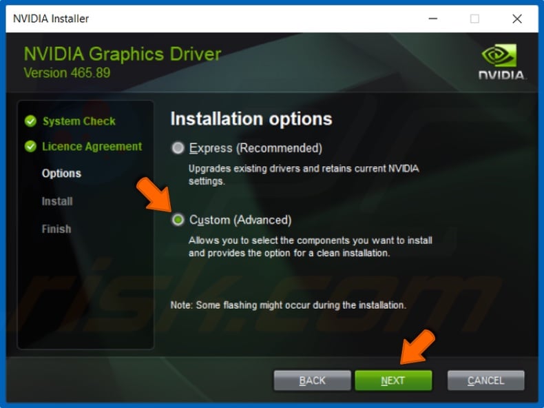
Task: Click the disabled maximize window button
Action: tap(474, 19)
